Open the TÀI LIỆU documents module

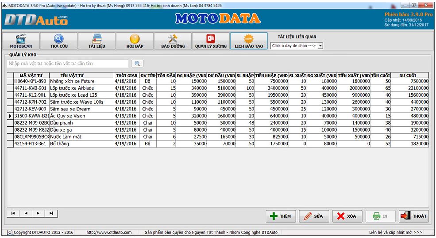[97, 41]
